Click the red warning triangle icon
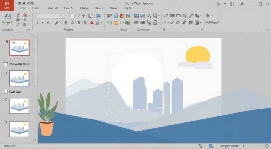The height and width of the screenshot is (149, 271). click(x=92, y=23)
